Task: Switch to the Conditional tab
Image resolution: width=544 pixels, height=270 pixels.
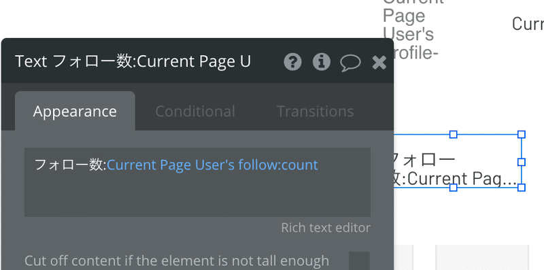Action: coord(195,112)
